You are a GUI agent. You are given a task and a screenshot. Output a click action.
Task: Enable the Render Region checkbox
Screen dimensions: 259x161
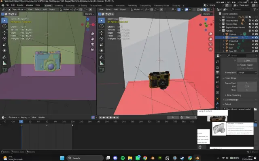238,65
